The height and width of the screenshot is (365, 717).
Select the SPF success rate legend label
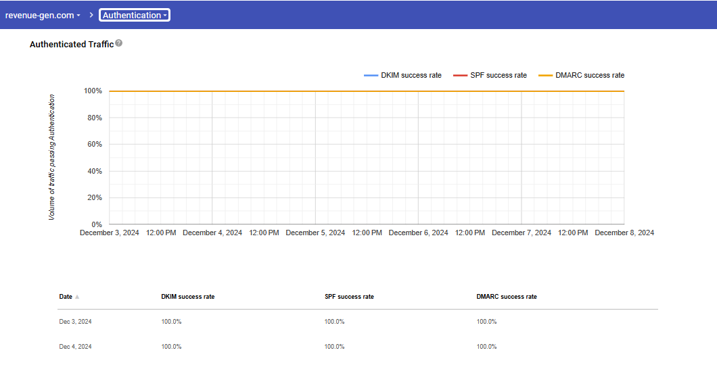tap(499, 76)
